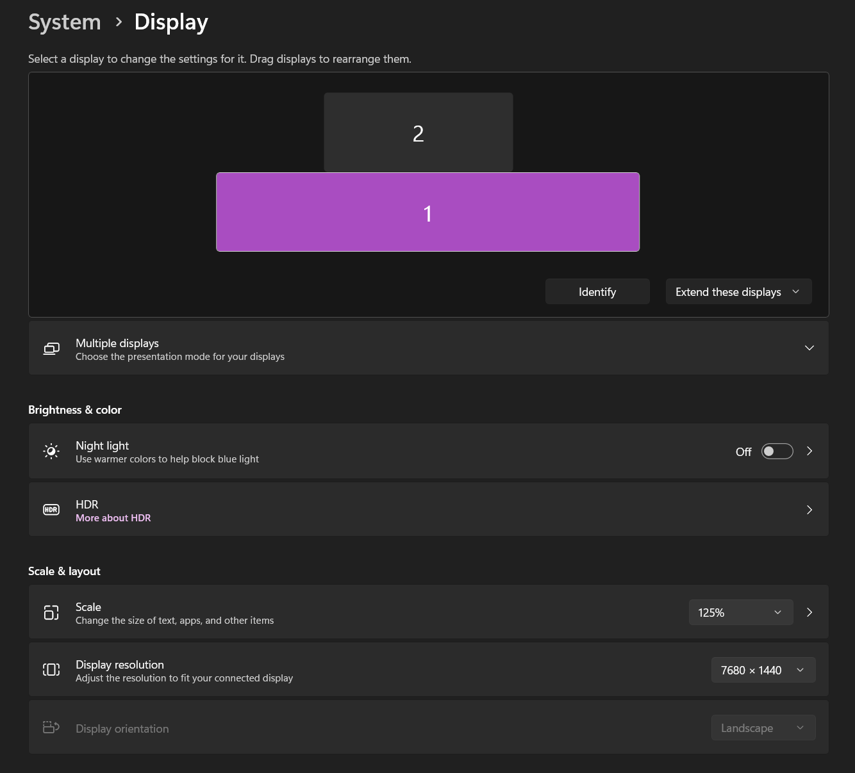Image resolution: width=855 pixels, height=773 pixels.
Task: Expand the Multiple displays section
Action: pyautogui.click(x=809, y=348)
